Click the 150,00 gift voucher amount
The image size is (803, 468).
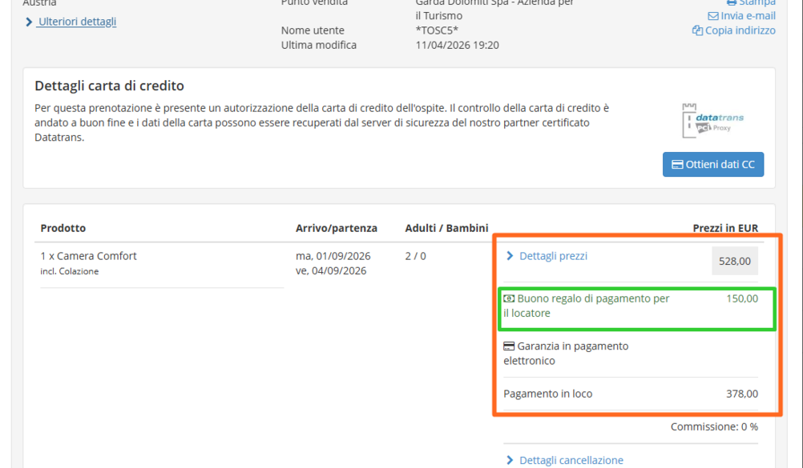coord(741,298)
